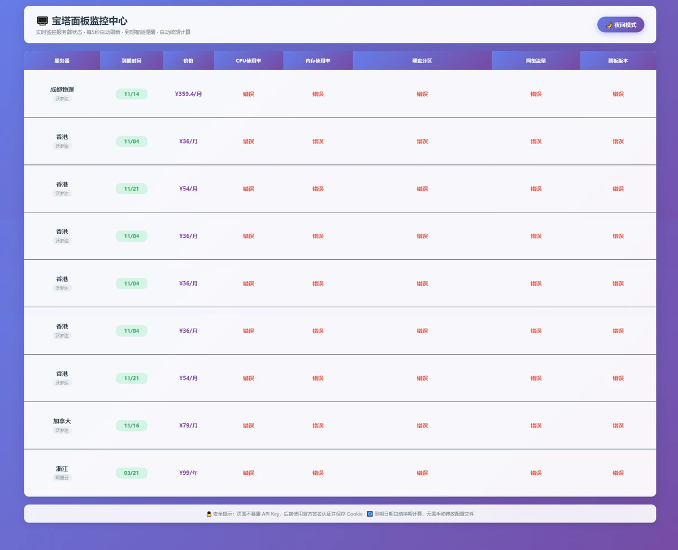The width and height of the screenshot is (678, 550).
Task: Click the 11/16 expiry badge for 加拿大
Action: 132,426
